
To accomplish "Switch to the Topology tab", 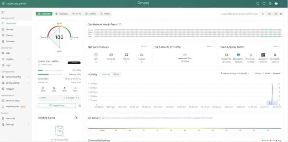I will pyautogui.click(x=61, y=14).
